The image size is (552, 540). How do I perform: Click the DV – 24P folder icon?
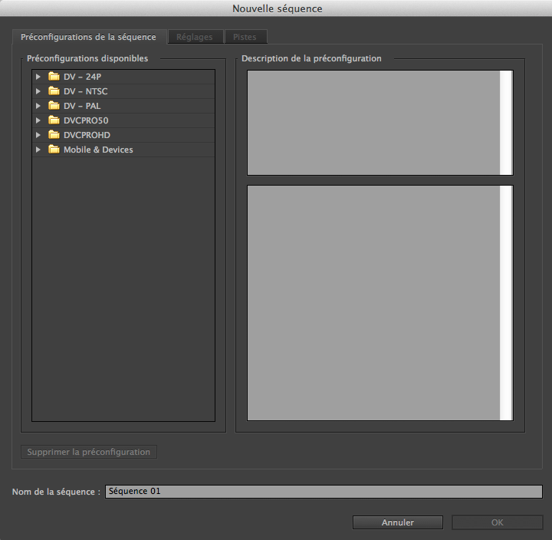(54, 77)
